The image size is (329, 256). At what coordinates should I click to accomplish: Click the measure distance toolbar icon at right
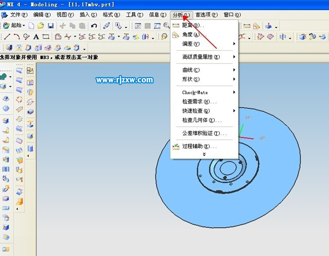247,26
